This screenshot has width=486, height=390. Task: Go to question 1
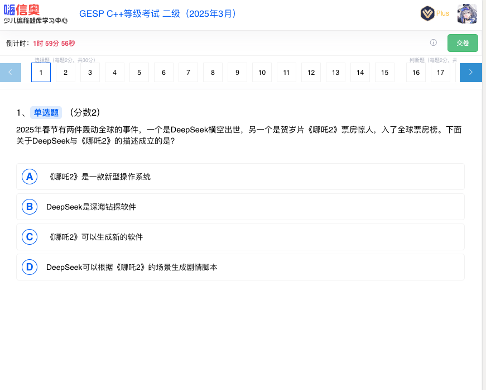41,73
